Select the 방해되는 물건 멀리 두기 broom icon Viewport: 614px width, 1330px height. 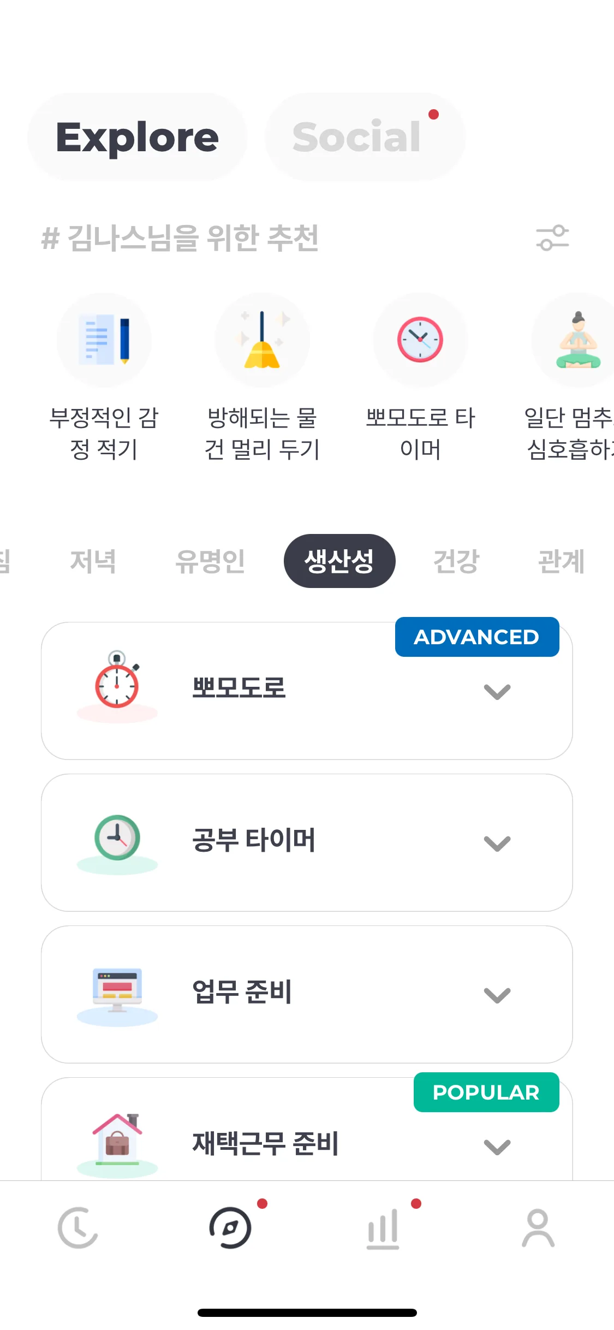262,340
